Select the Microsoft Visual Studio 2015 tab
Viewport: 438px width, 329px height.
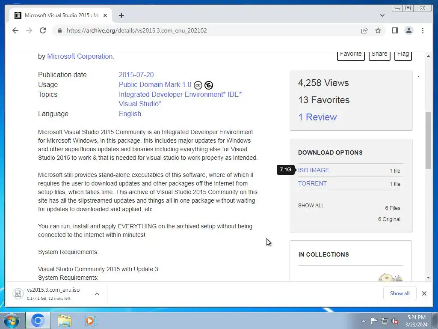pos(61,15)
